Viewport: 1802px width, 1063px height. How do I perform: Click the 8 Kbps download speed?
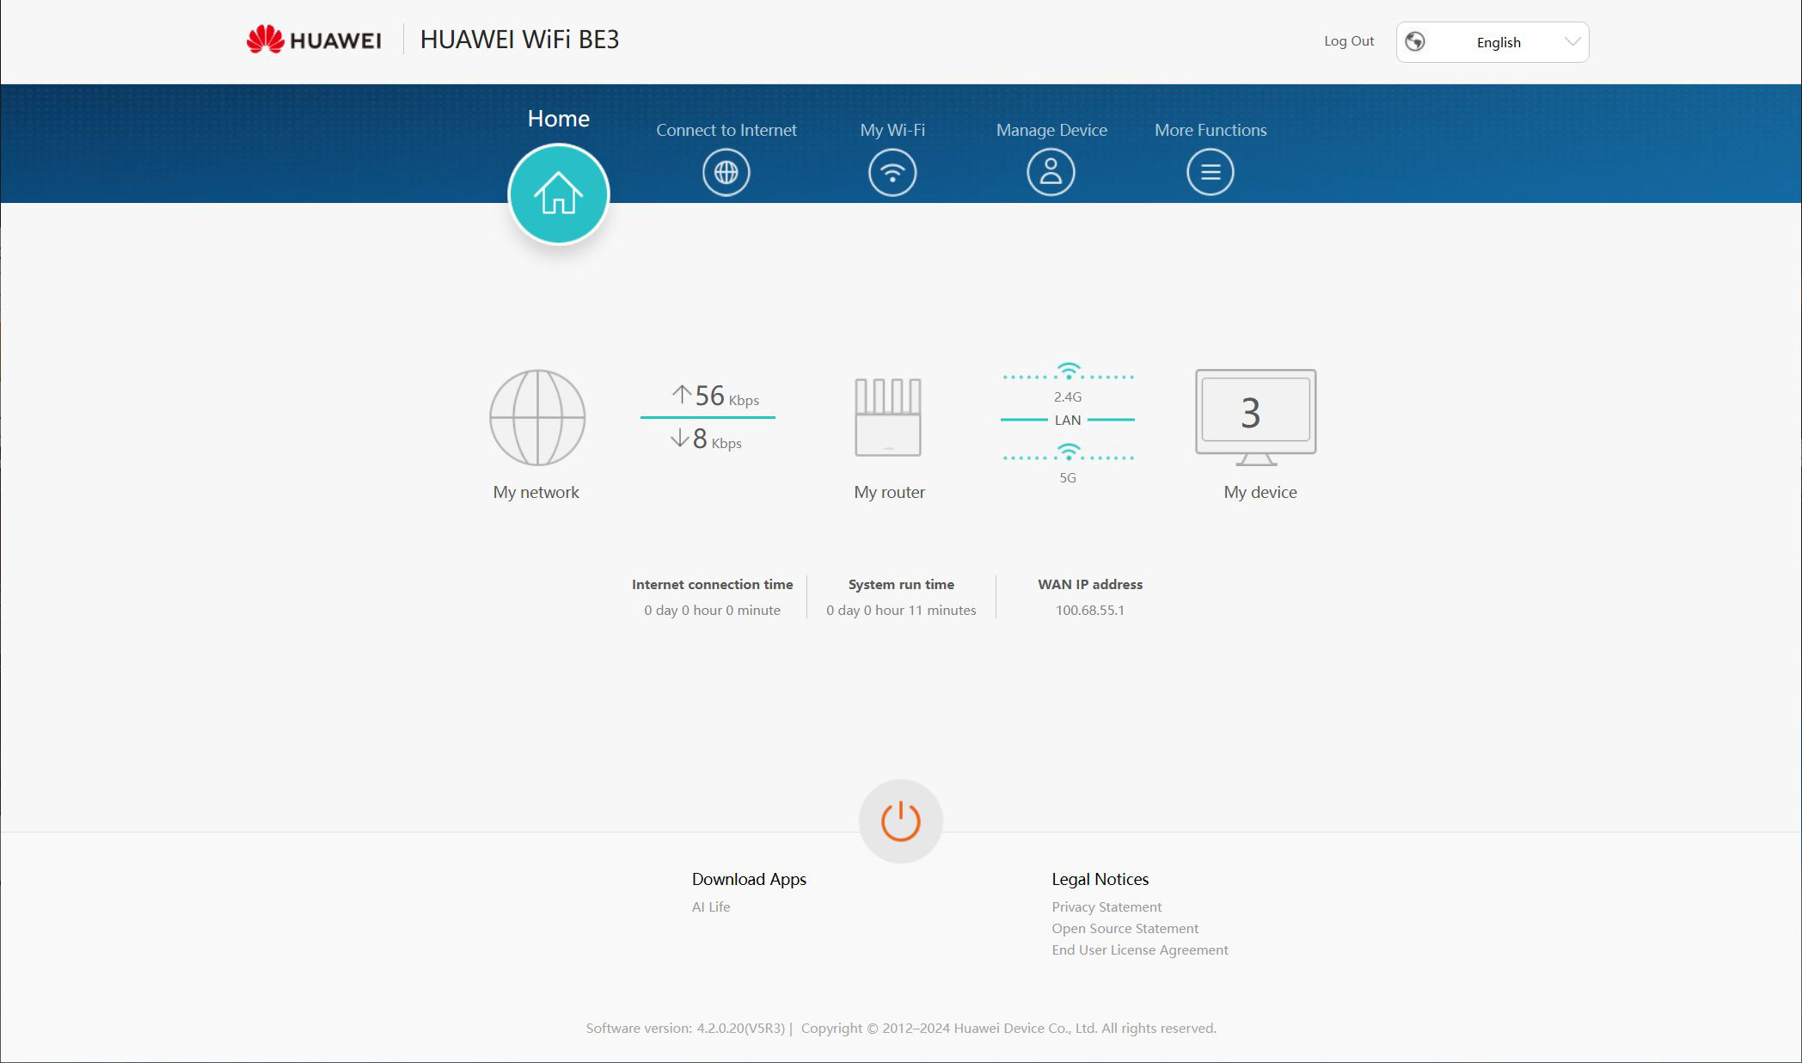point(717,439)
